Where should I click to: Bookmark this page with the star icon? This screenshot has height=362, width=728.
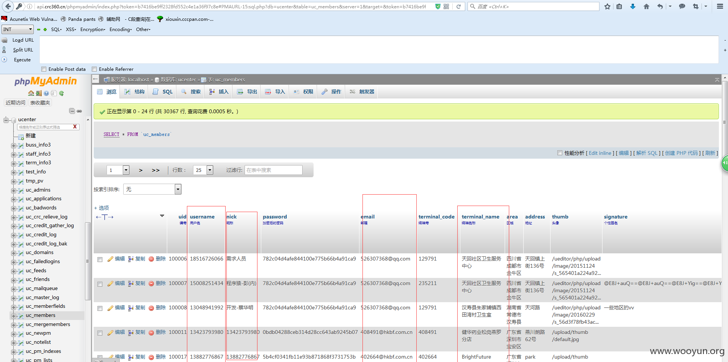pos(607,6)
